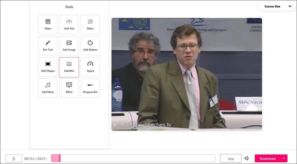Click the unplayed part of the timeline bar
The image size is (297, 164).
click(138, 158)
